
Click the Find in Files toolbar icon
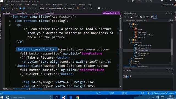78,9
